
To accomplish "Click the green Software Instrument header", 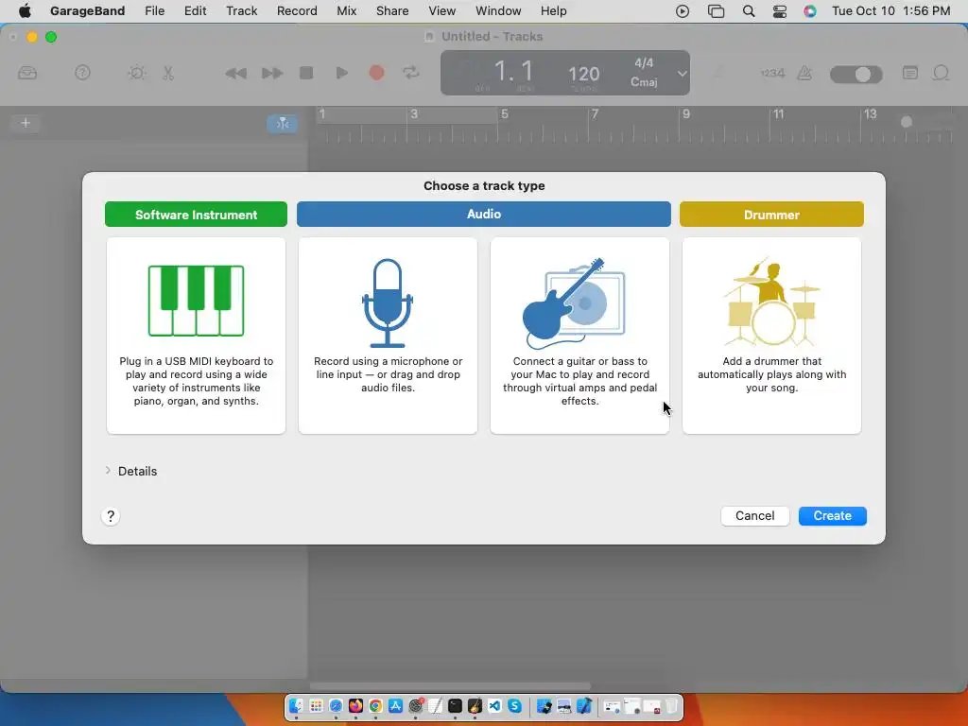I will click(x=196, y=215).
